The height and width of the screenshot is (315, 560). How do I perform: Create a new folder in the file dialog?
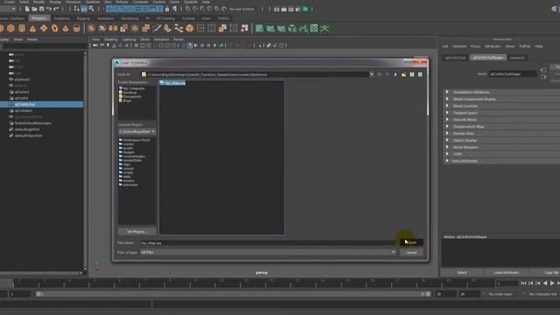pyautogui.click(x=403, y=74)
